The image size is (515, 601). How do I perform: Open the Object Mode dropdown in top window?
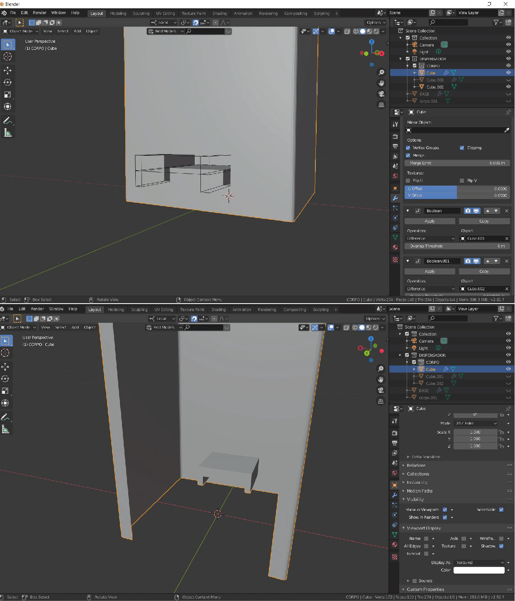[21, 31]
